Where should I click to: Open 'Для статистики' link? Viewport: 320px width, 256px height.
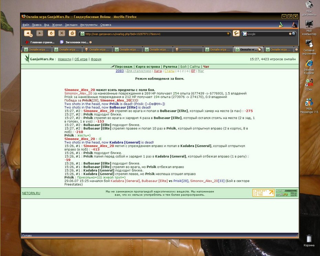tap(139, 71)
